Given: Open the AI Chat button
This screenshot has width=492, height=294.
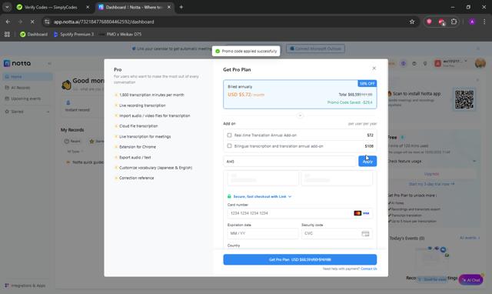Looking at the screenshot, I should 471,279.
